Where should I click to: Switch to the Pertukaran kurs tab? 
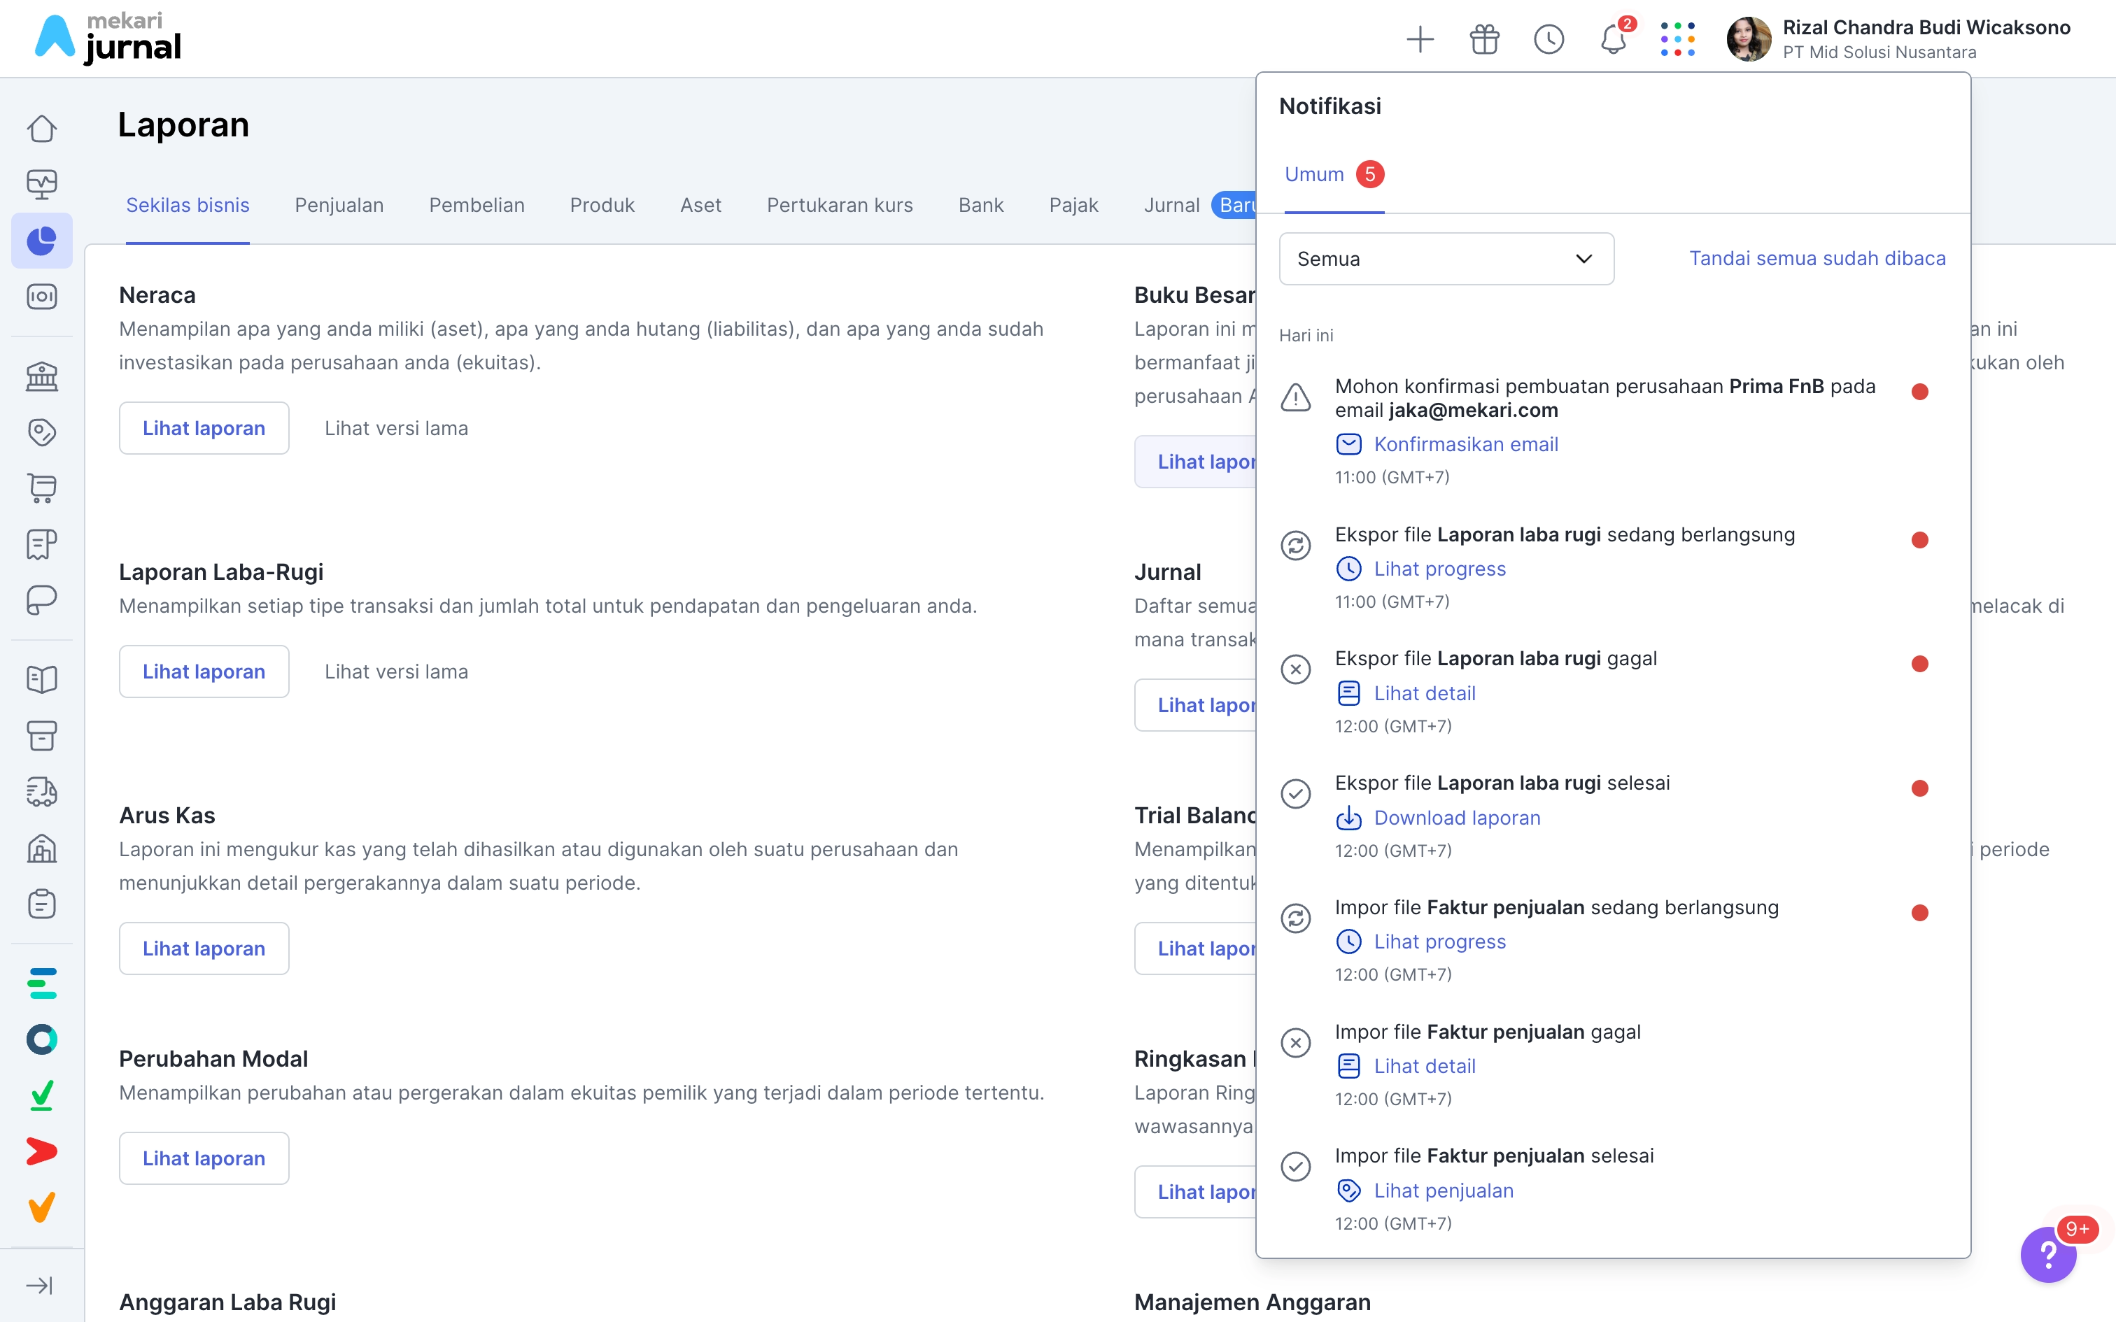pyautogui.click(x=840, y=204)
